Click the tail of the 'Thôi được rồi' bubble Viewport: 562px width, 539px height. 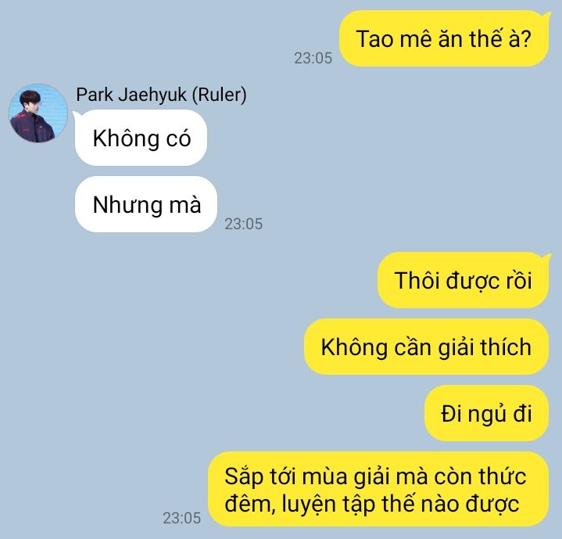click(x=547, y=257)
